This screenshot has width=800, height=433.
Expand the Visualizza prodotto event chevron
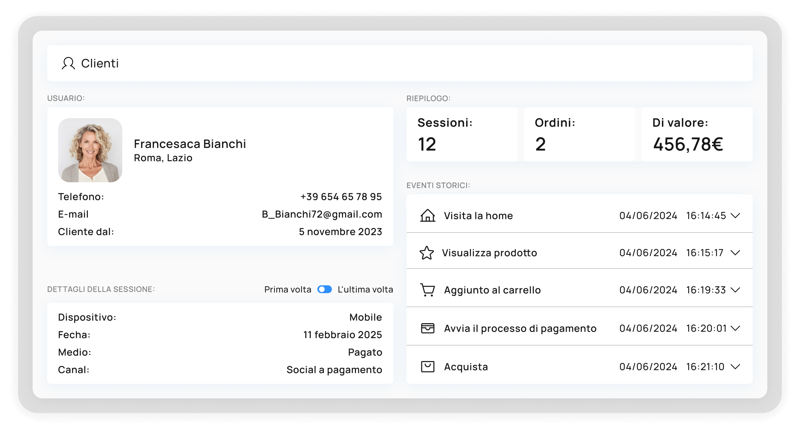(x=735, y=253)
